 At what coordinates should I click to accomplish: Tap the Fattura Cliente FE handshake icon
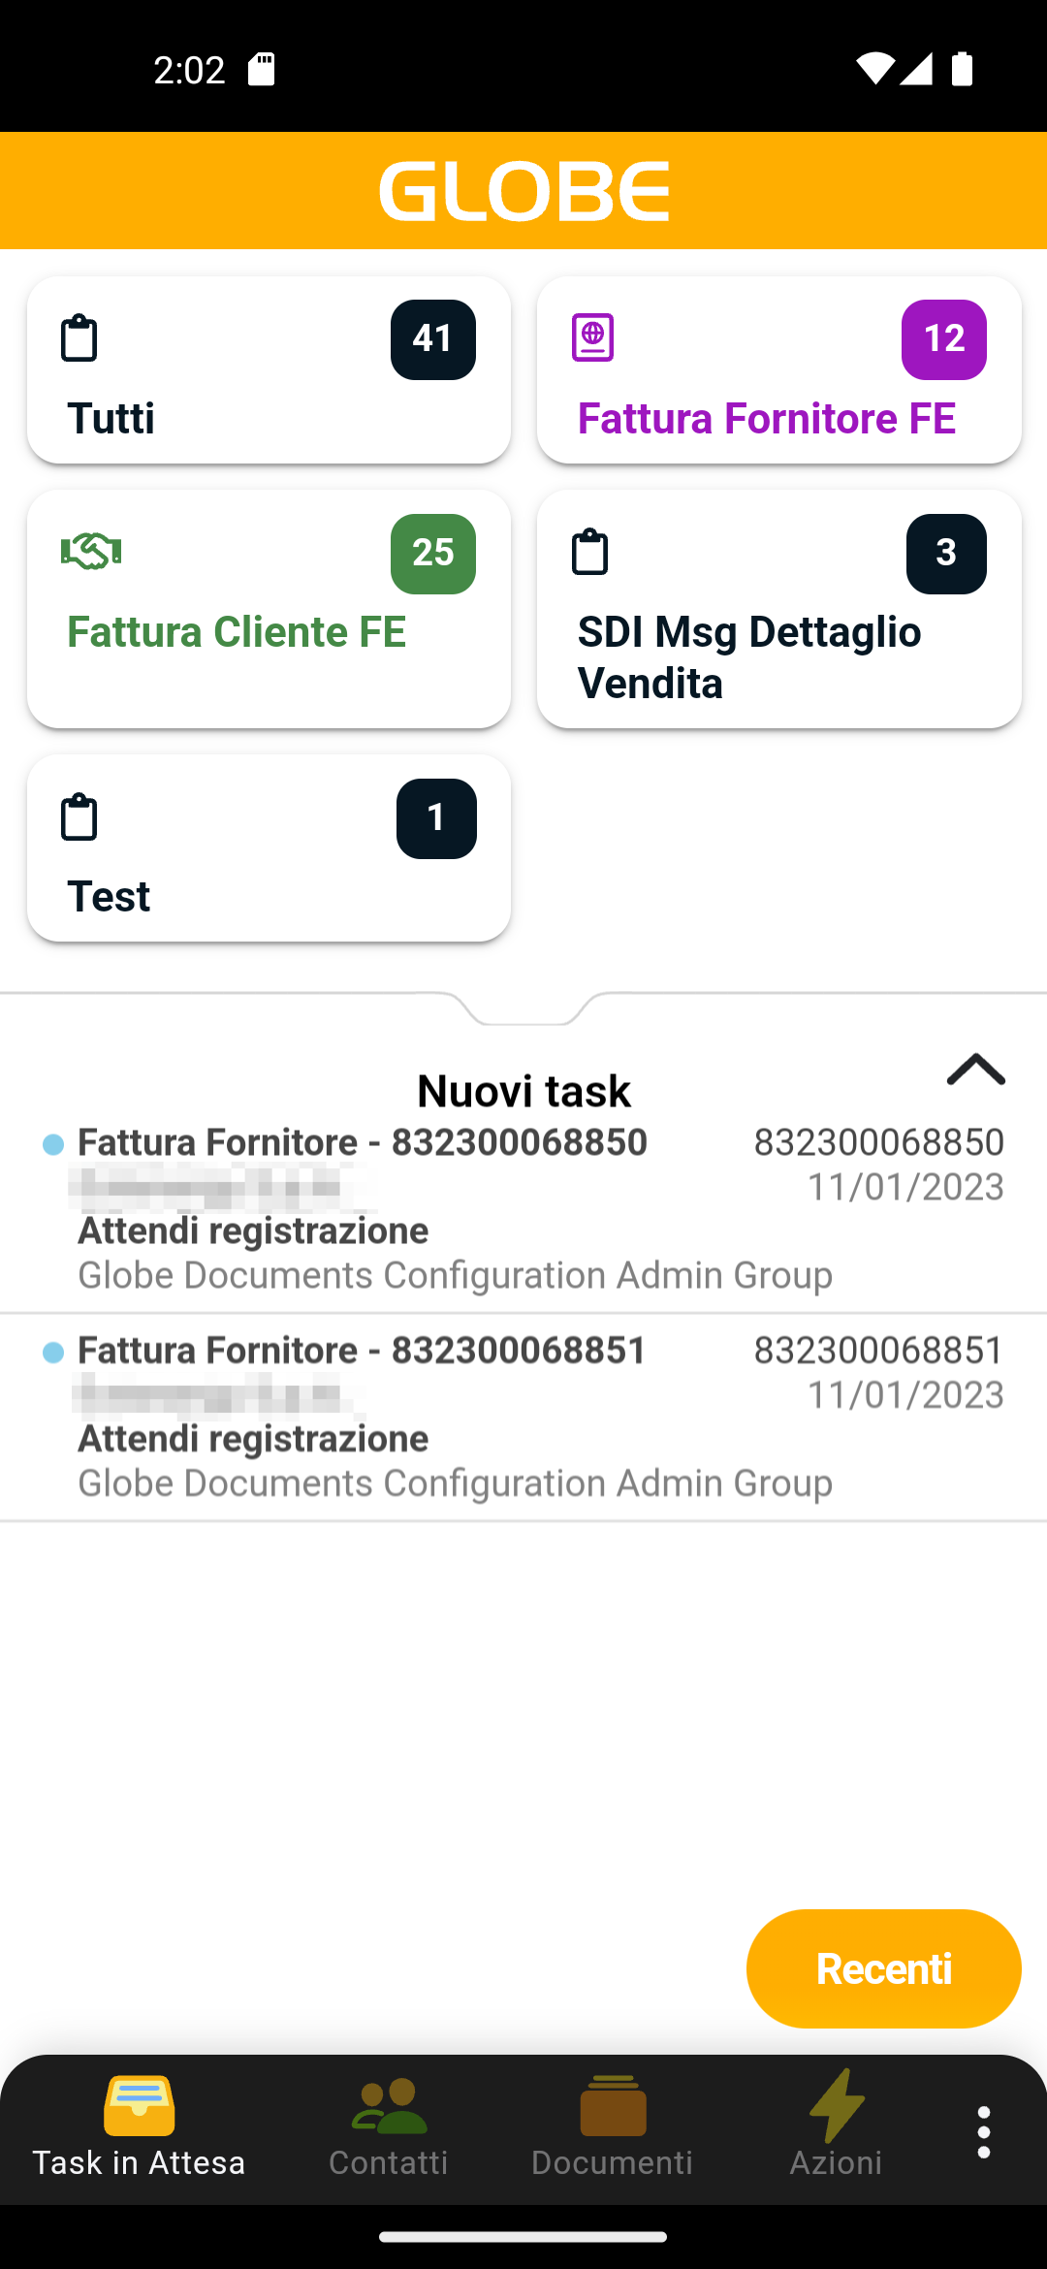tap(91, 552)
